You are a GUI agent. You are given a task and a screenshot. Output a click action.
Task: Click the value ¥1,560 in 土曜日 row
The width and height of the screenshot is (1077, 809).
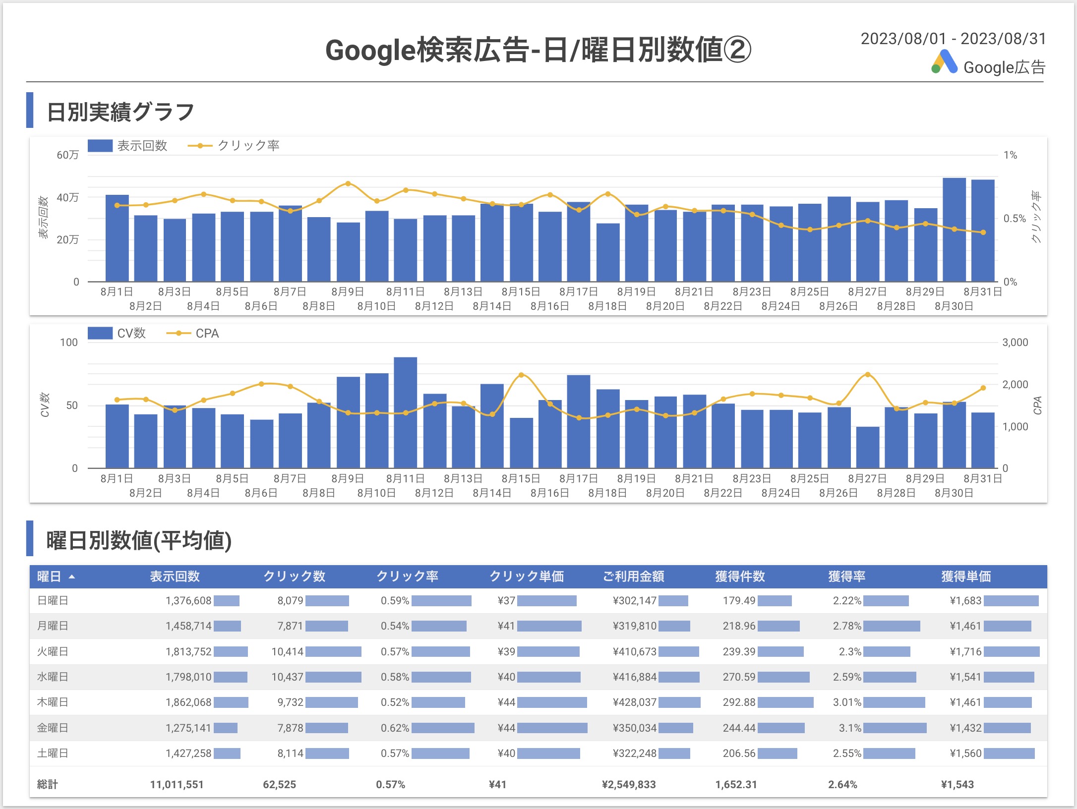tap(966, 753)
